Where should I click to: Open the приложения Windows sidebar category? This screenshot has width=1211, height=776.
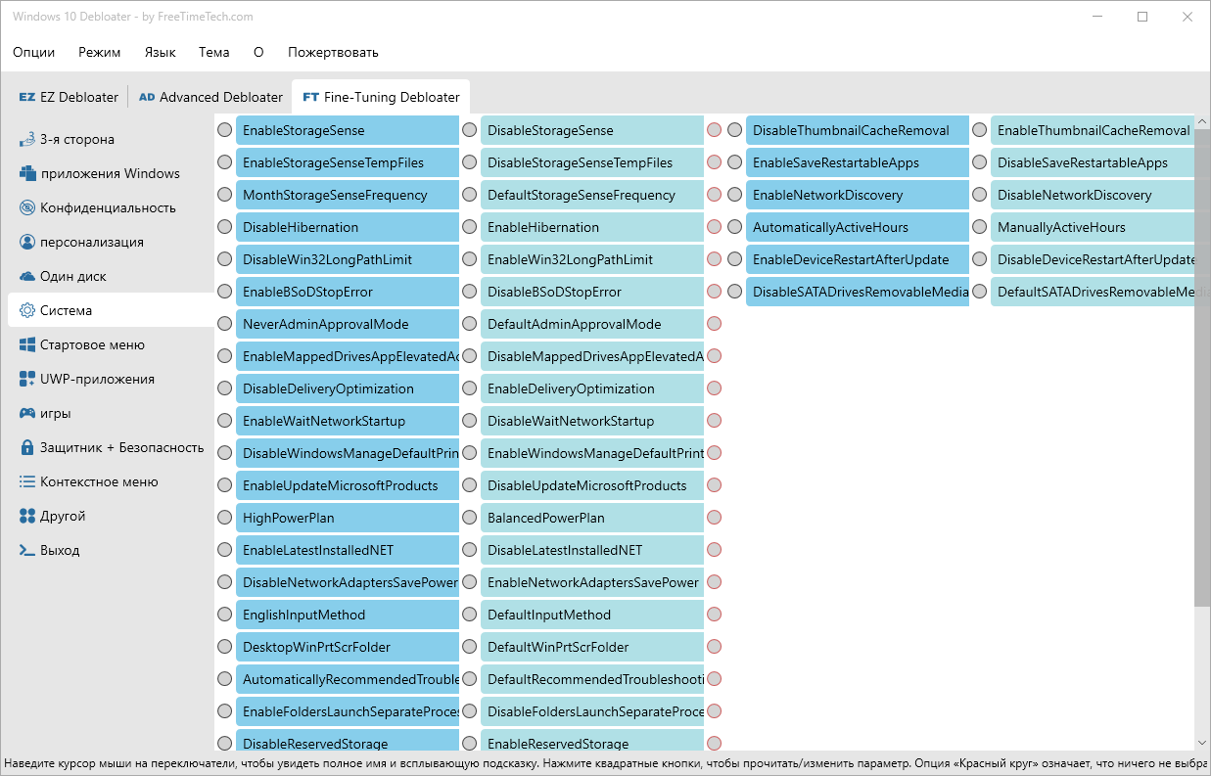pos(110,173)
